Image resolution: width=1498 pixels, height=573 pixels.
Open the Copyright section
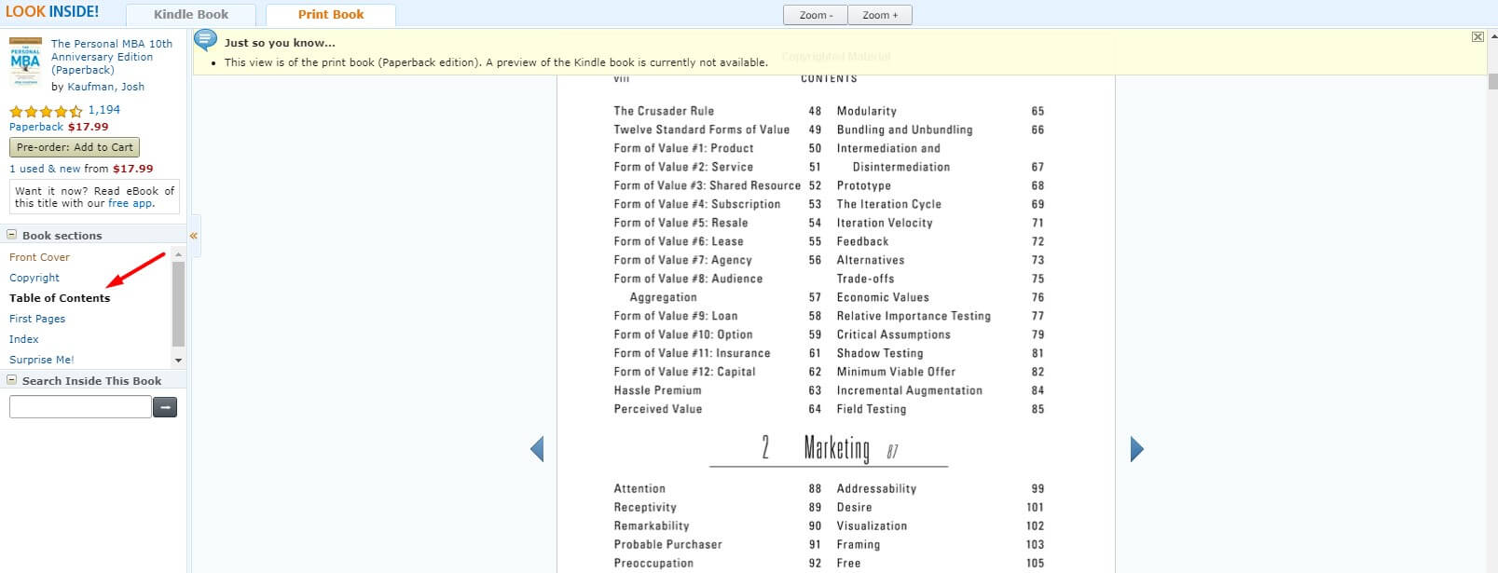pos(34,278)
